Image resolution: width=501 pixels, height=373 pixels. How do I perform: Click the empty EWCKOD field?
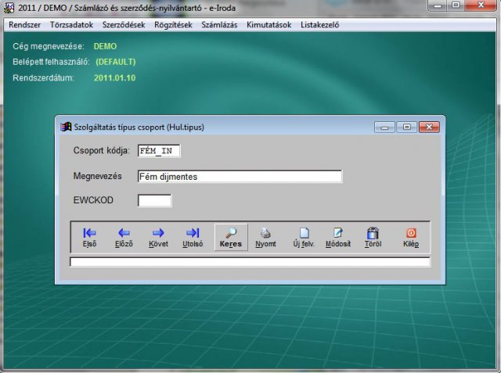(x=154, y=201)
